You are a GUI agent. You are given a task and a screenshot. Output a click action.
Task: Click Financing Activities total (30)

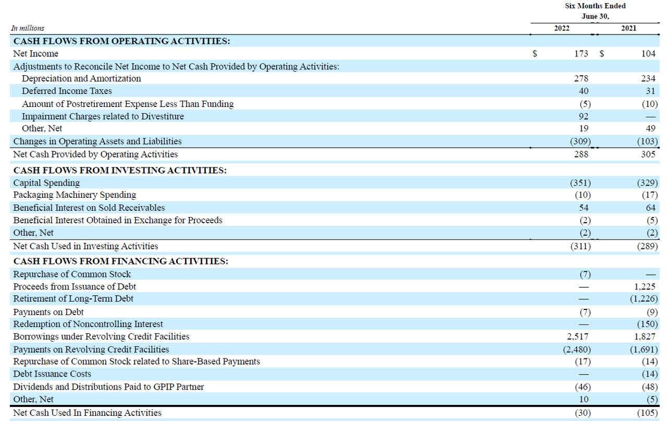click(x=583, y=413)
